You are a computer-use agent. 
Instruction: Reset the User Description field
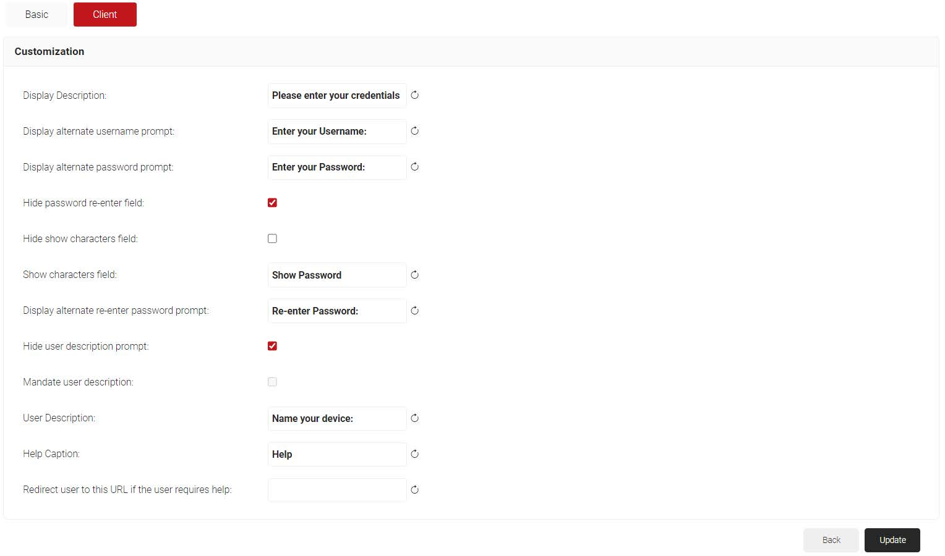[x=415, y=418]
